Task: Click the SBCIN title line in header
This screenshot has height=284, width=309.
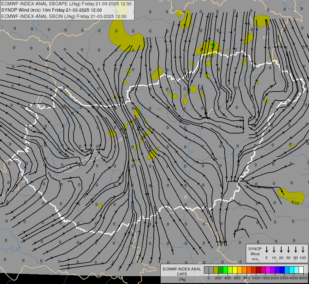Action: [64, 16]
